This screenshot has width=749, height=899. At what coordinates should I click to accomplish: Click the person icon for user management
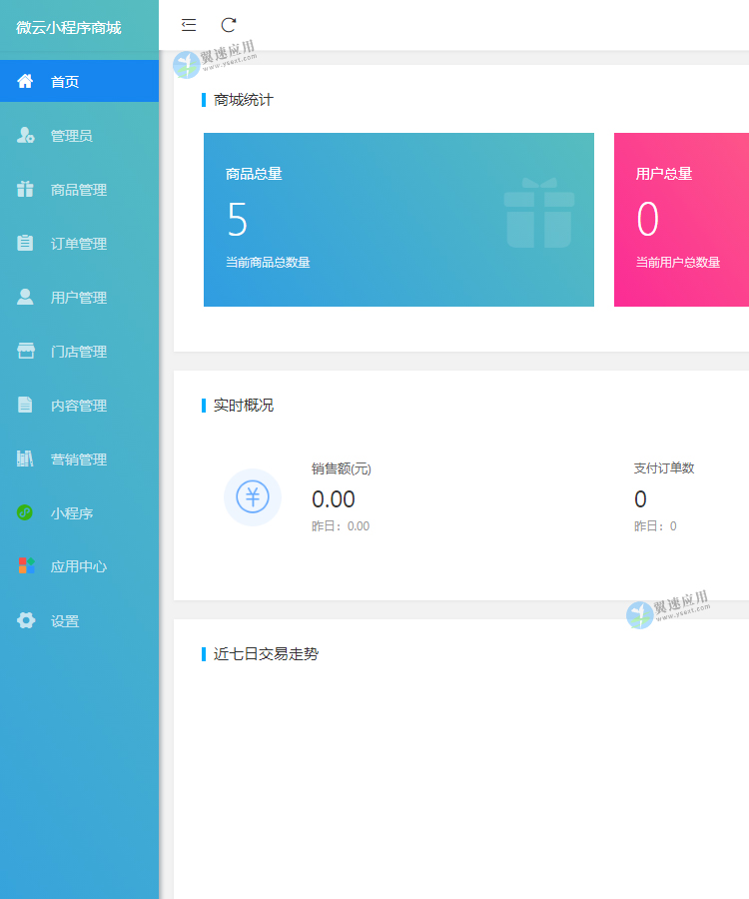[26, 297]
